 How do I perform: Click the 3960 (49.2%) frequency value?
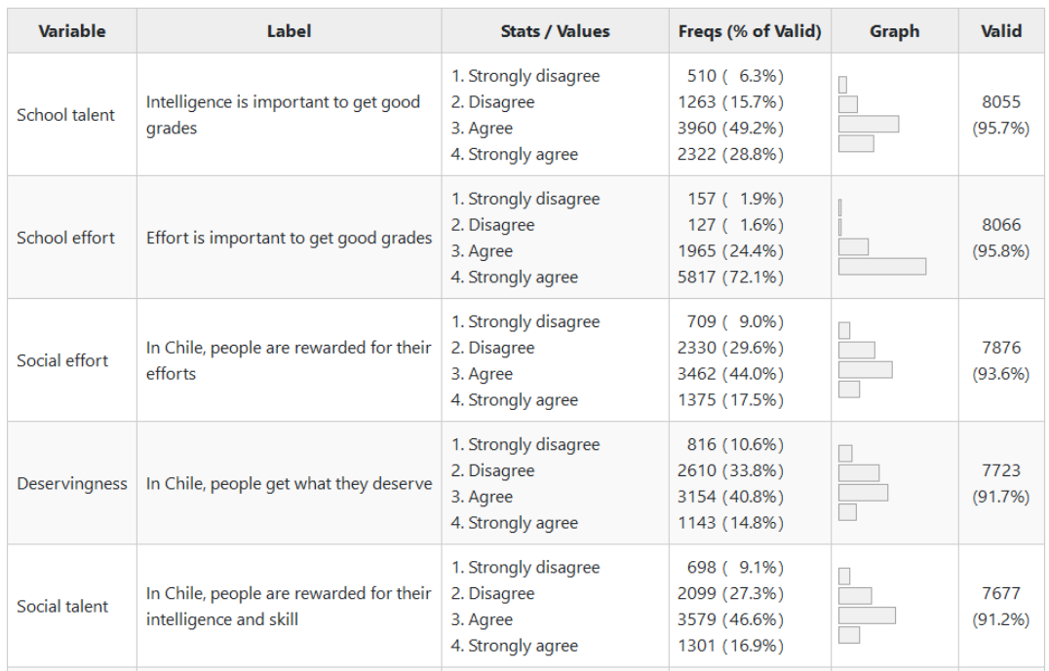click(x=730, y=129)
